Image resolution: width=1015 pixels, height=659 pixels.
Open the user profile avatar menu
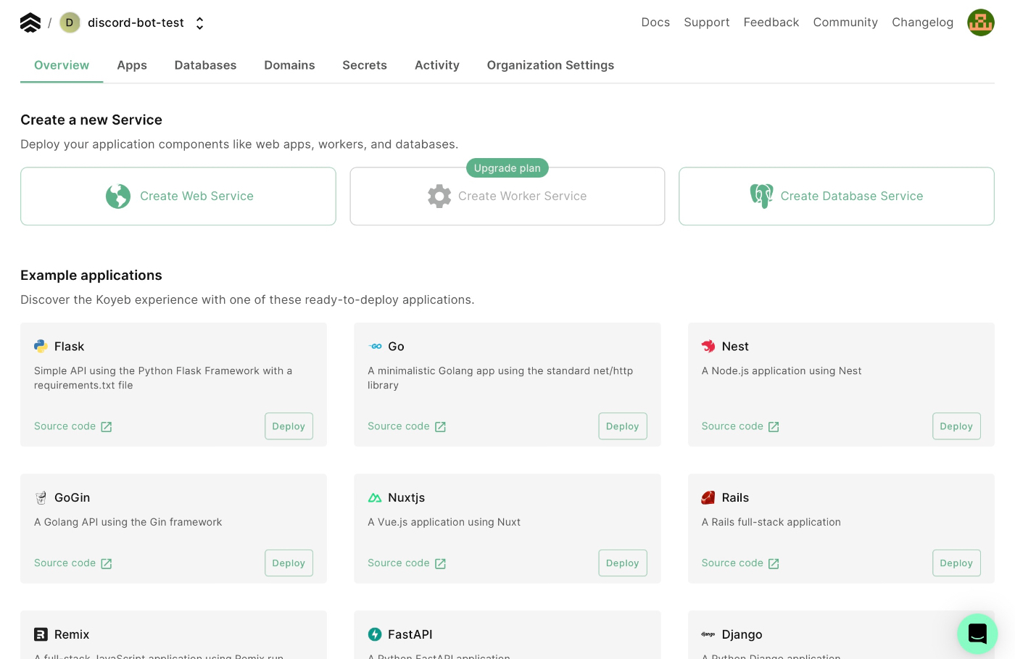coord(980,22)
